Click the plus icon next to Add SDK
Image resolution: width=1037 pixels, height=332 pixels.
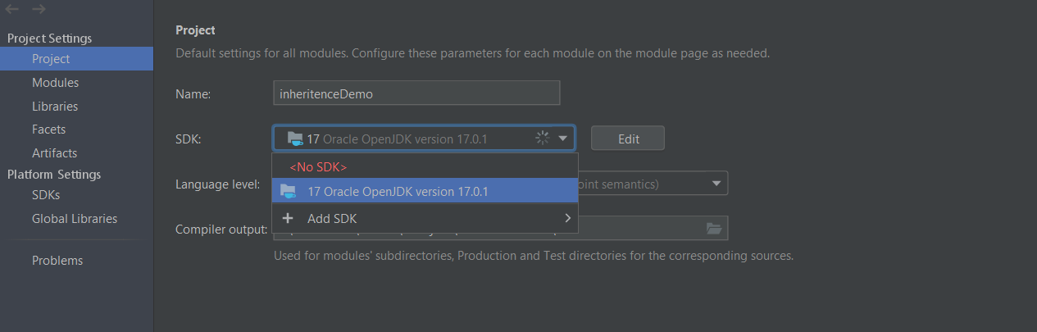(x=288, y=218)
